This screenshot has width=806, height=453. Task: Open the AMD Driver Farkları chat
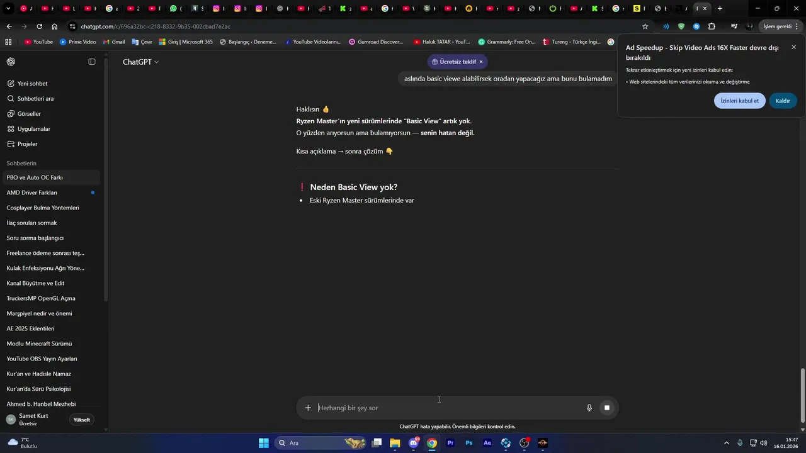[x=52, y=193]
